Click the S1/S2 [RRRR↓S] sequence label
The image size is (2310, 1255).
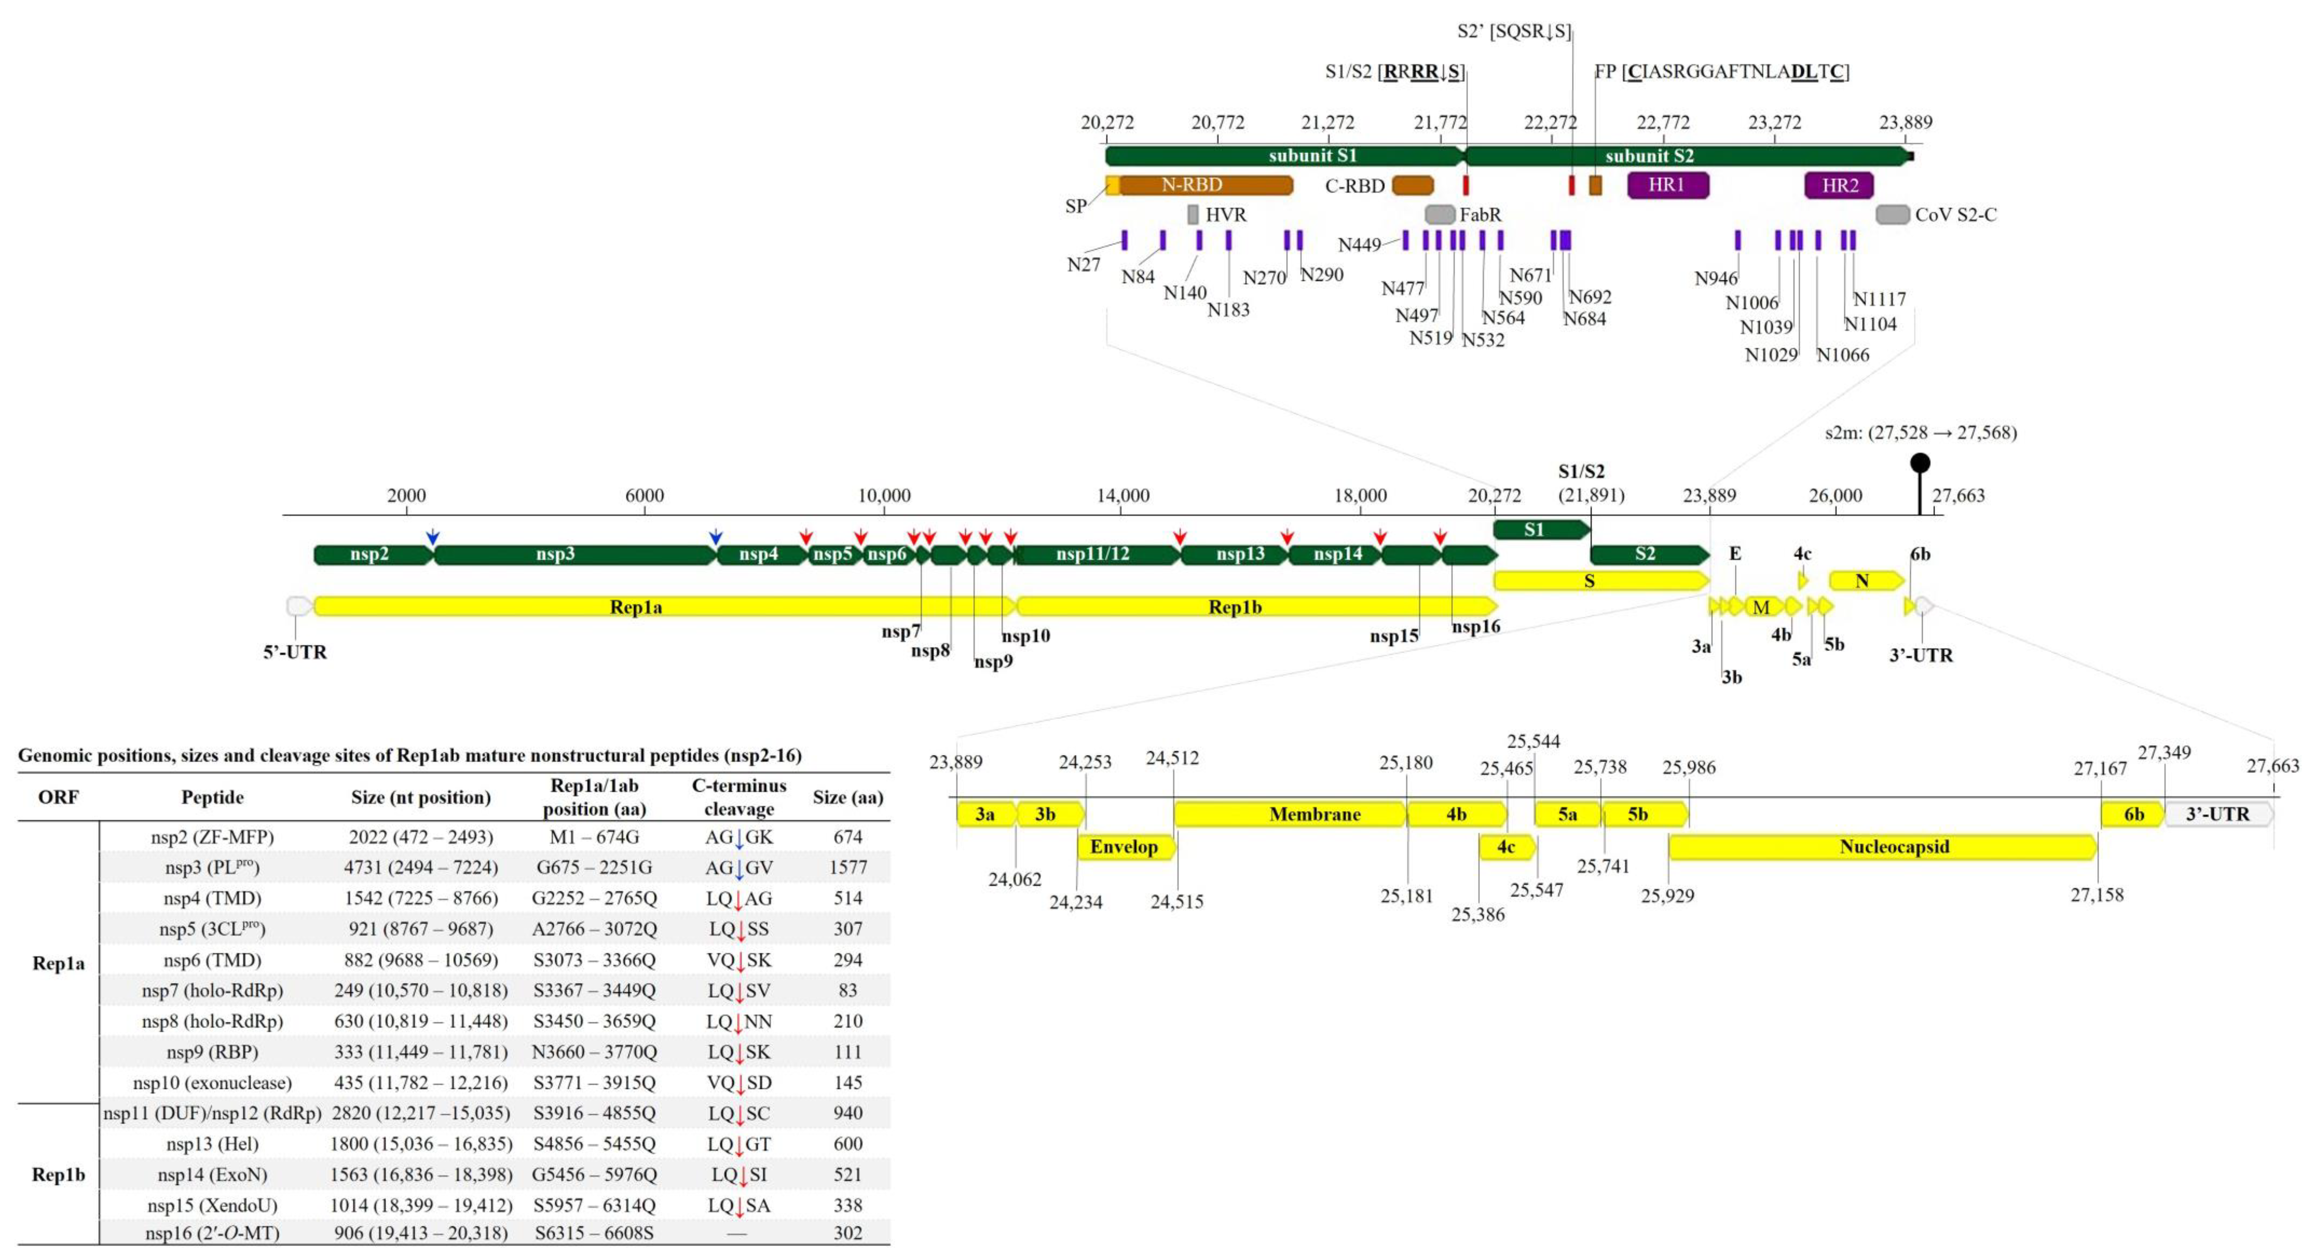[x=1395, y=72]
